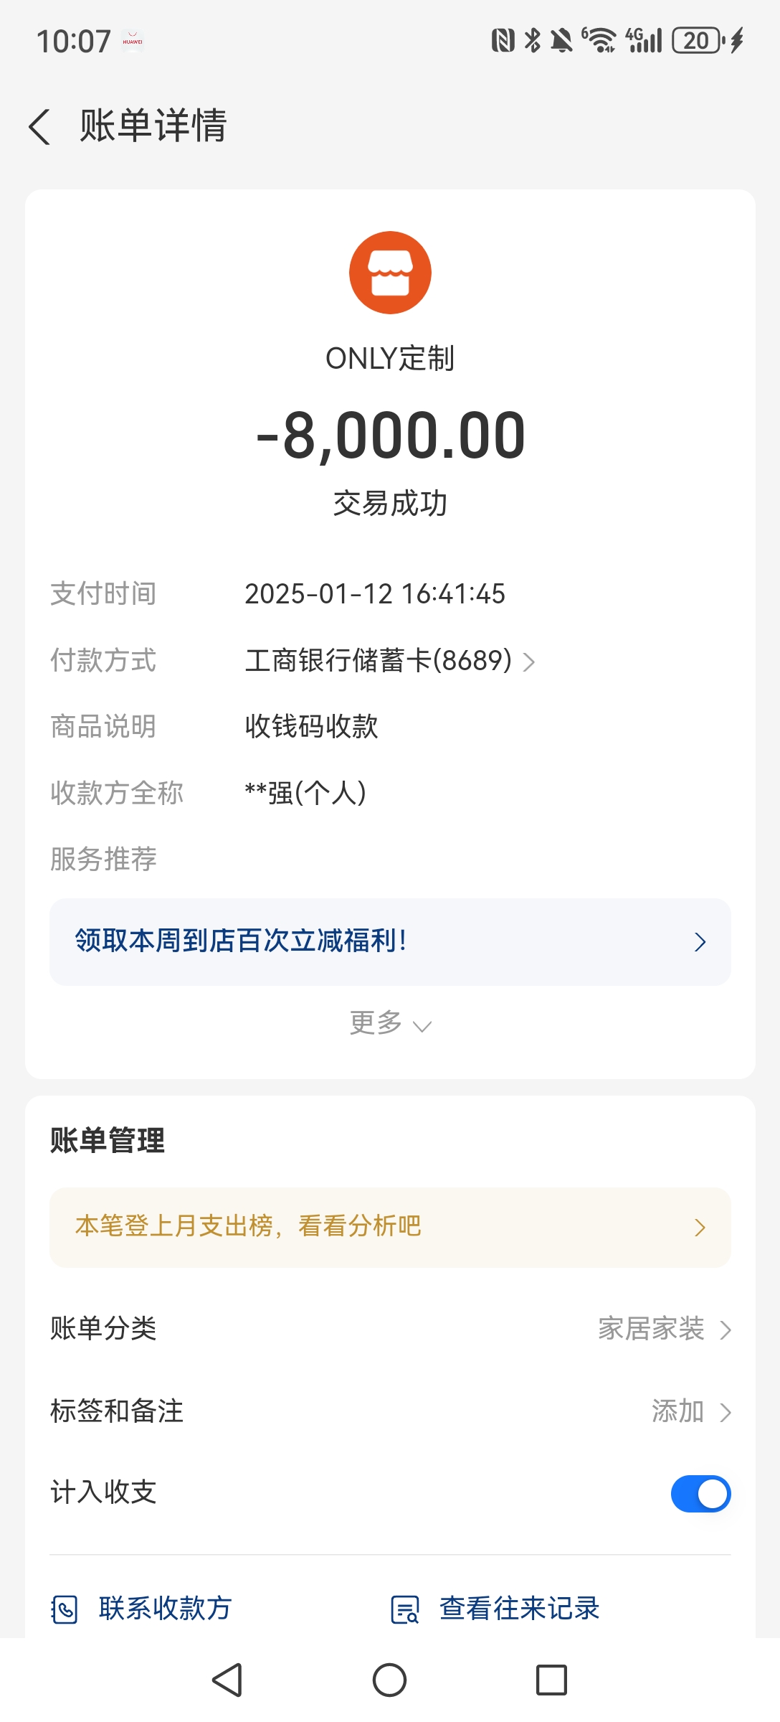This screenshot has height=1722, width=780.
Task: Open the 领取本周到店百次立减福利 banner
Action: [x=390, y=941]
